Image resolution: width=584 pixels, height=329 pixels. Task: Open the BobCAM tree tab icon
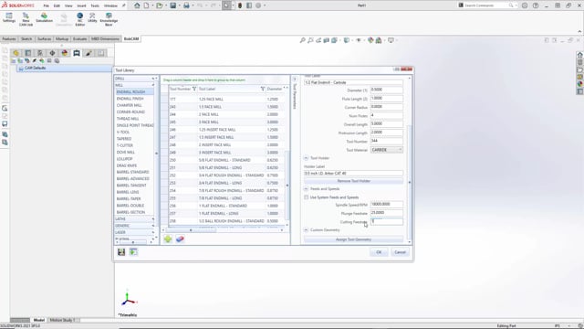77,53
